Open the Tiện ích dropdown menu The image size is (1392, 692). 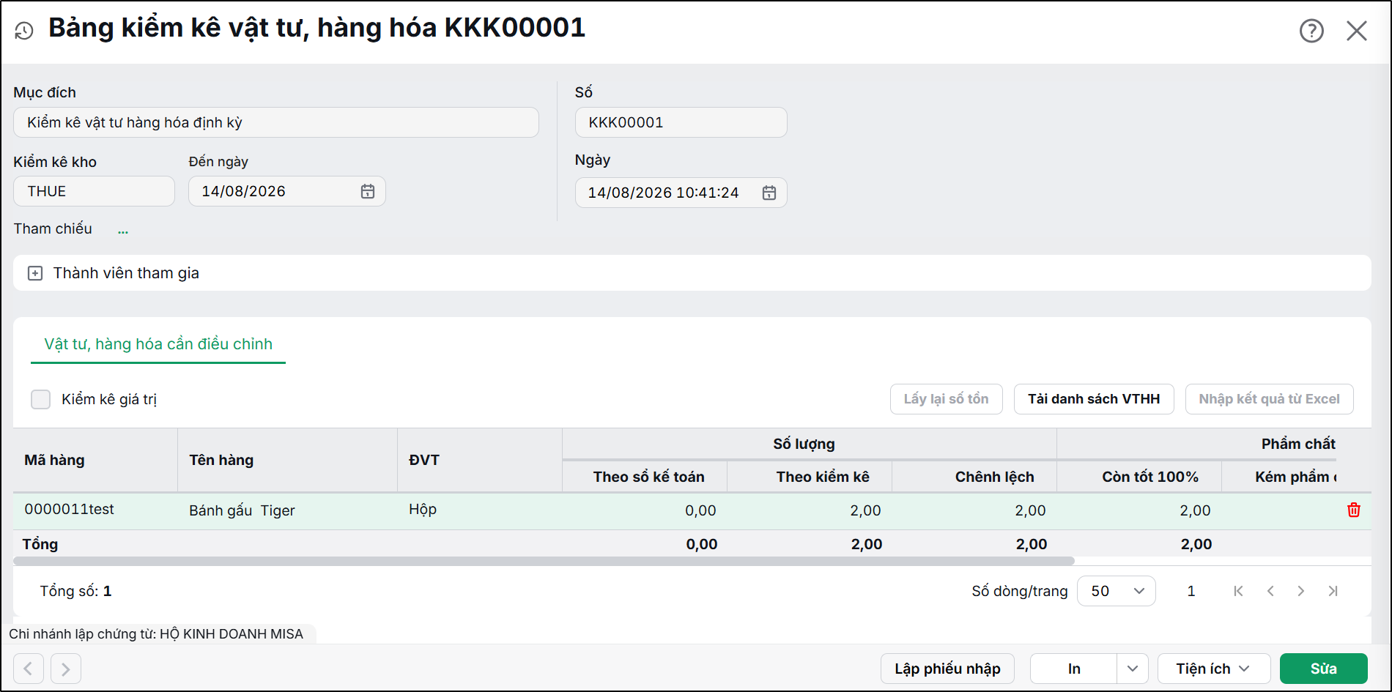tap(1214, 669)
